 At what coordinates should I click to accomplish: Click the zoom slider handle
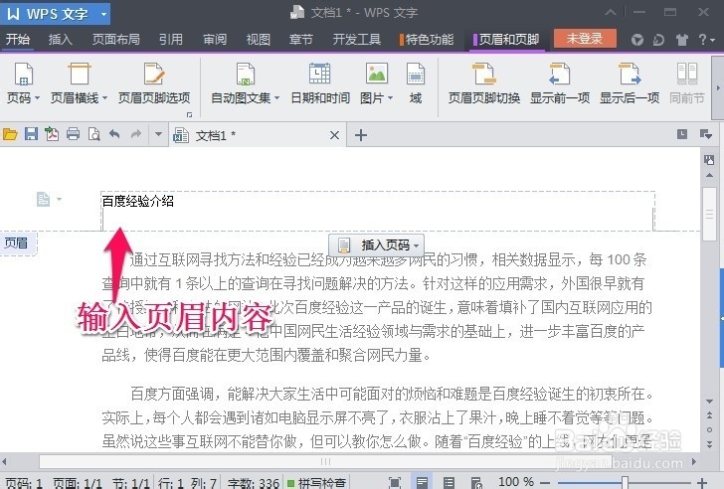(x=625, y=483)
